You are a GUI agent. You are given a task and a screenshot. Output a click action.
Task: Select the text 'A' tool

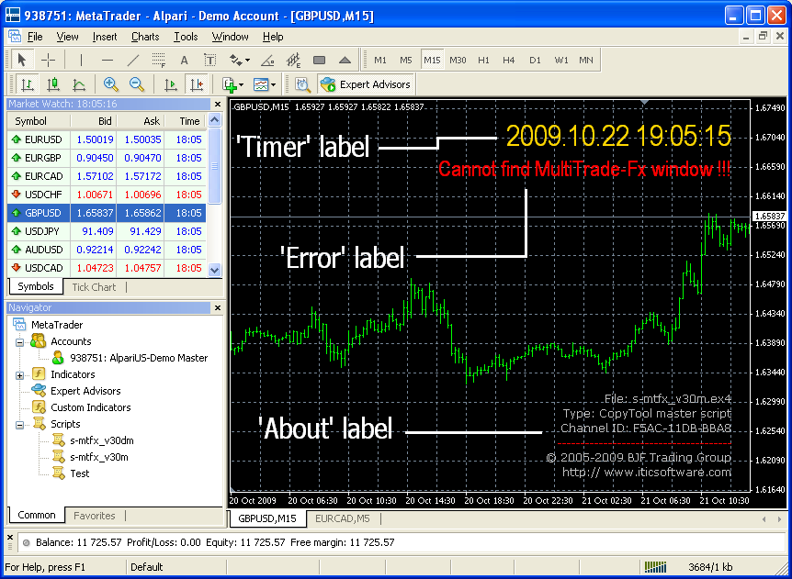pos(185,60)
